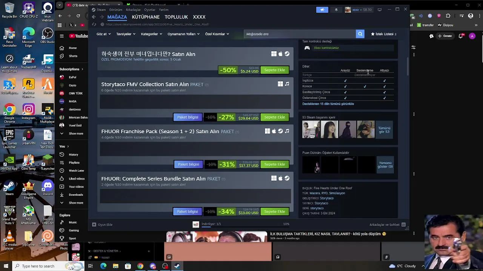The image size is (483, 271).
Task: Expand the Tavsiyeler dropdown
Action: click(x=126, y=34)
